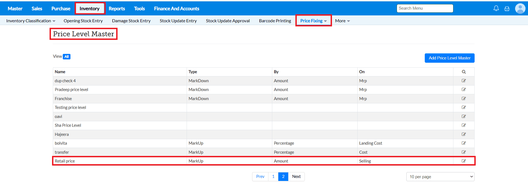Click the notification bell icon
528x190 pixels.
tap(496, 9)
